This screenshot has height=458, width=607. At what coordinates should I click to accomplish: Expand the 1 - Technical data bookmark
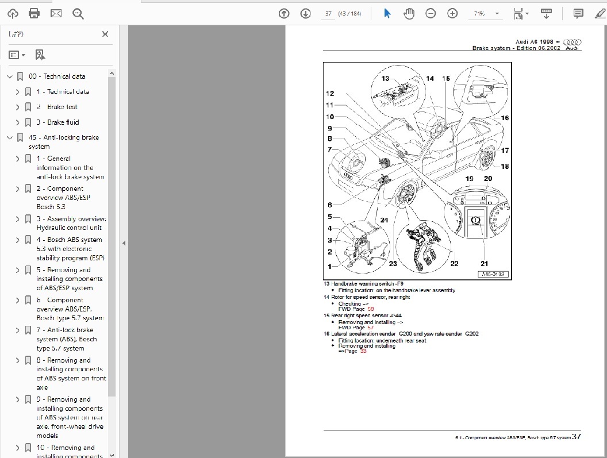[x=17, y=92]
